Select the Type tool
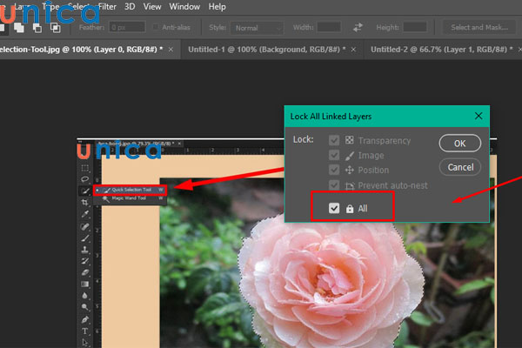The height and width of the screenshot is (348, 522). tap(84, 331)
